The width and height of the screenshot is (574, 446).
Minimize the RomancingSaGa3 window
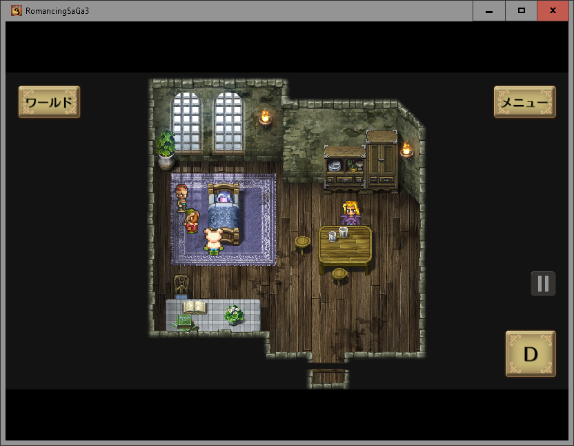[x=489, y=10]
